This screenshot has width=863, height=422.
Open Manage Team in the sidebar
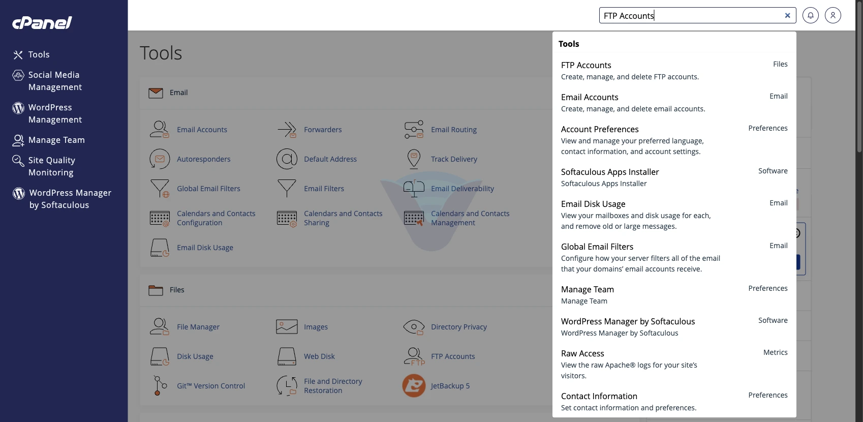[x=49, y=140]
